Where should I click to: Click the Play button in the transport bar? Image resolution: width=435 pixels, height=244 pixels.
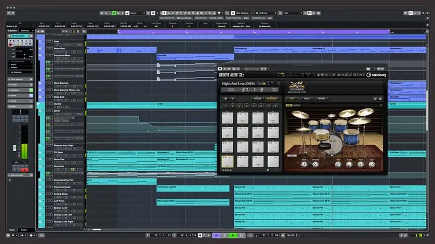[233, 235]
